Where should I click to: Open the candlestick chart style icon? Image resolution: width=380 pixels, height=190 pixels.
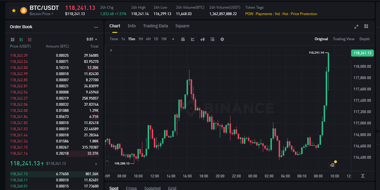202,39
